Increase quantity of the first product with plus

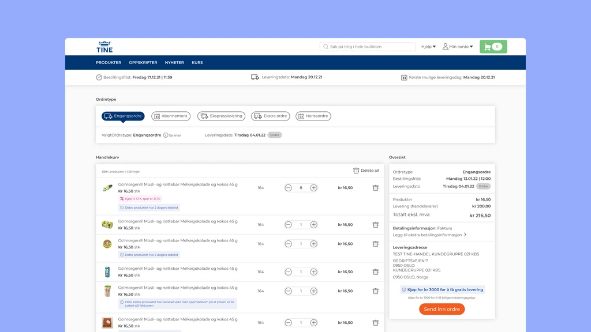(x=313, y=188)
